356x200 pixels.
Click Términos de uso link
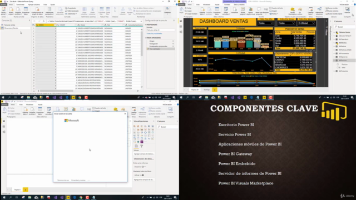[x=63, y=180]
